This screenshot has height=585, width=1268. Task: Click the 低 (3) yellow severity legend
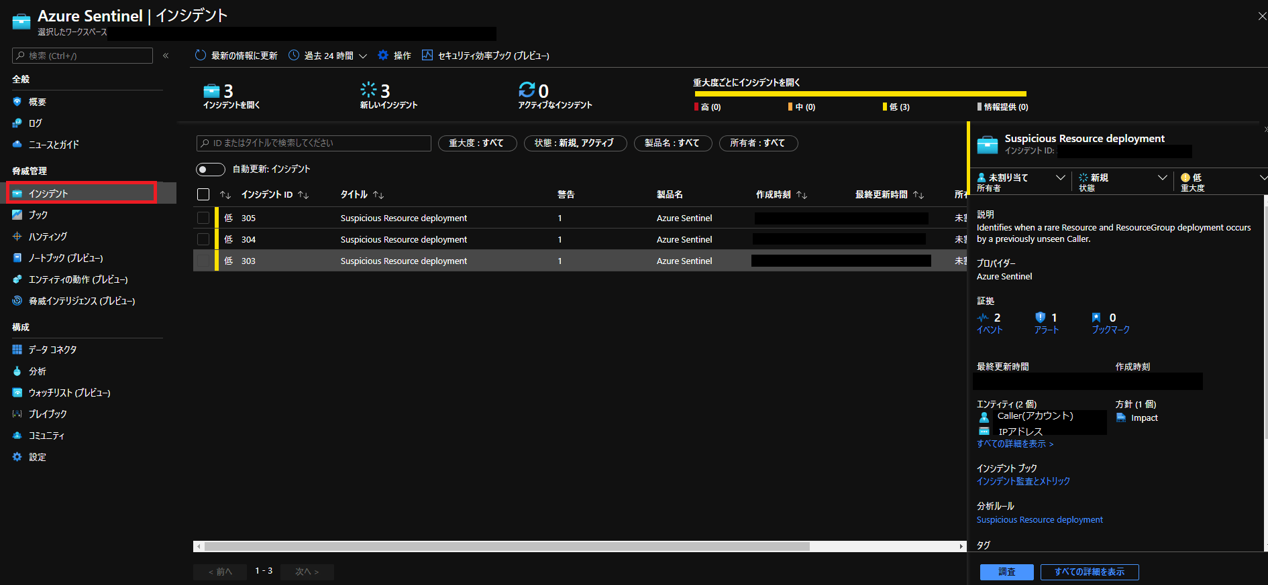[x=896, y=107]
